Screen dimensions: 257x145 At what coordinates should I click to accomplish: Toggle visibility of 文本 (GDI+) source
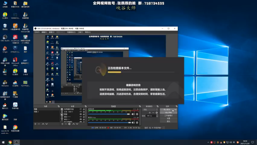(x=81, y=111)
